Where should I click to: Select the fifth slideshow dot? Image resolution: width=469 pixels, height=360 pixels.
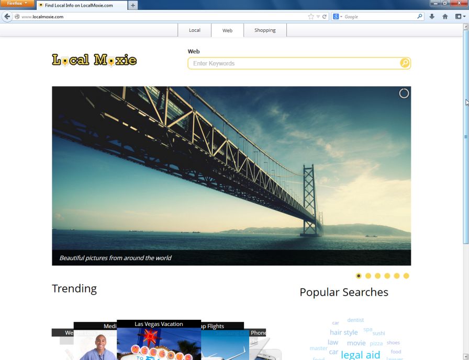397,276
